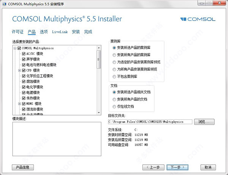The image size is (228, 175).
Task: Select 安装所有产品的文档 radio button
Action: 114,100
